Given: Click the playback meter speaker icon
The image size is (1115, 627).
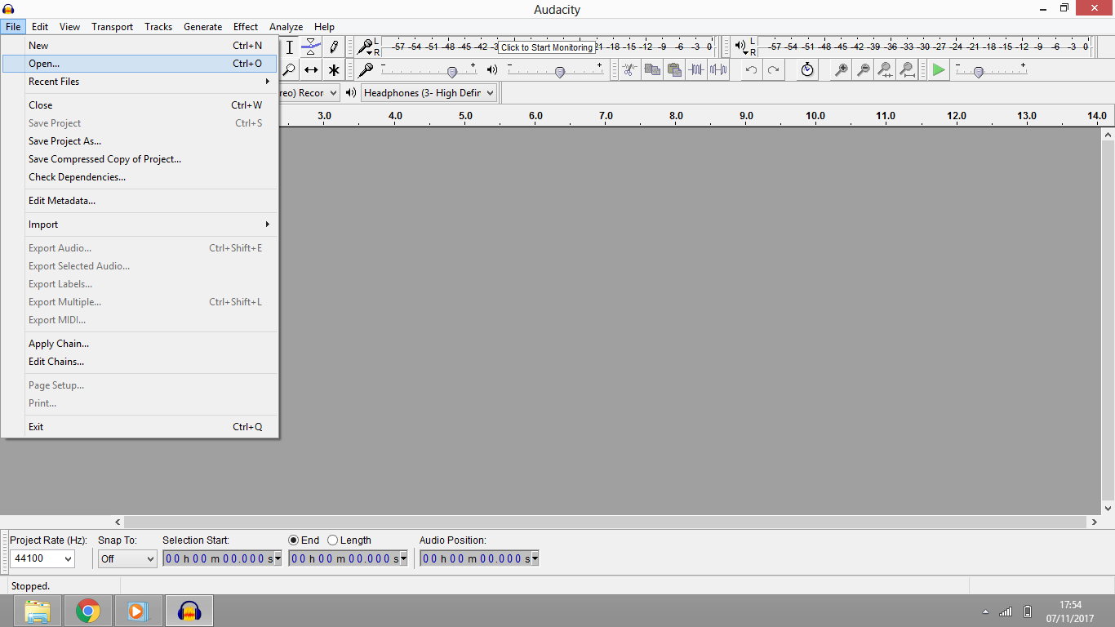Looking at the screenshot, I should 740,47.
